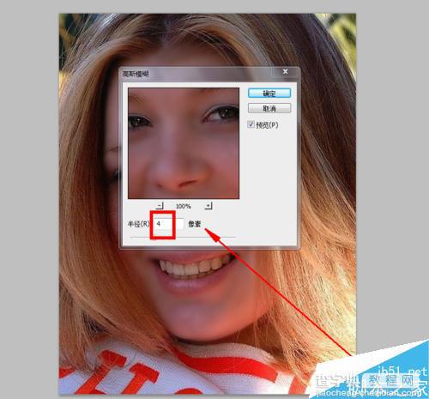Toggle the 预览(P) checkbox
This screenshot has height=399, width=429.
click(x=251, y=124)
